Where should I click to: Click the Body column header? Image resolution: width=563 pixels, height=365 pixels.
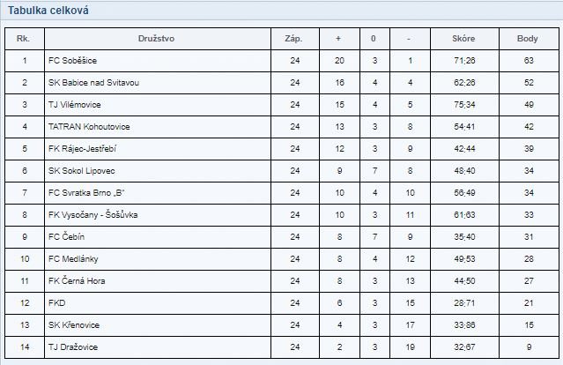527,39
